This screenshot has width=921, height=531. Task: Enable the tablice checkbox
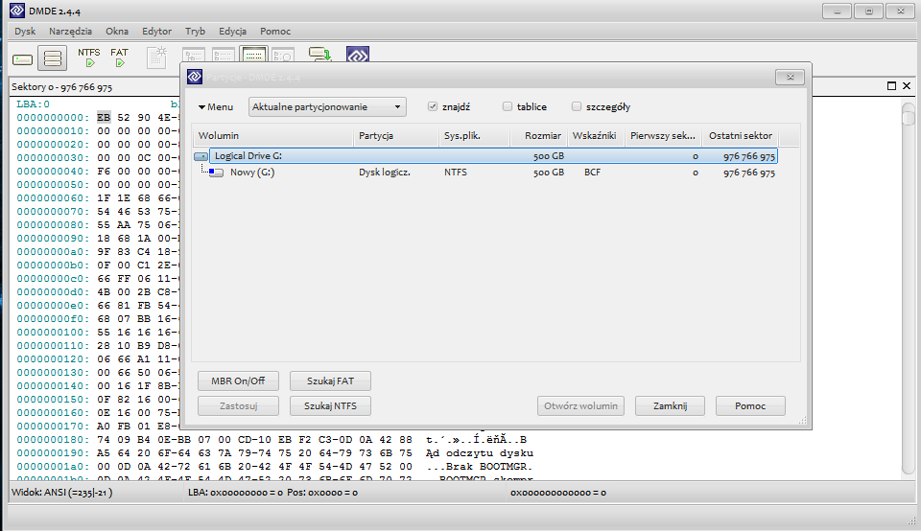point(508,106)
